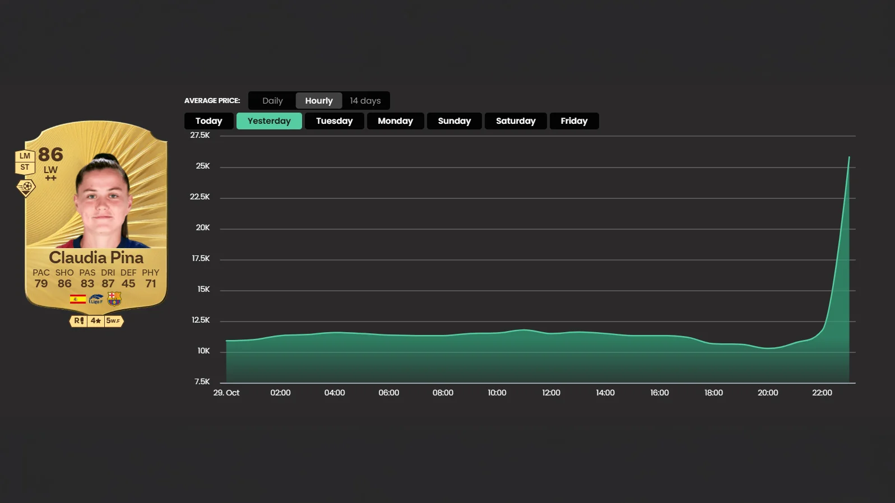Click the 86 overall rating

pos(50,154)
